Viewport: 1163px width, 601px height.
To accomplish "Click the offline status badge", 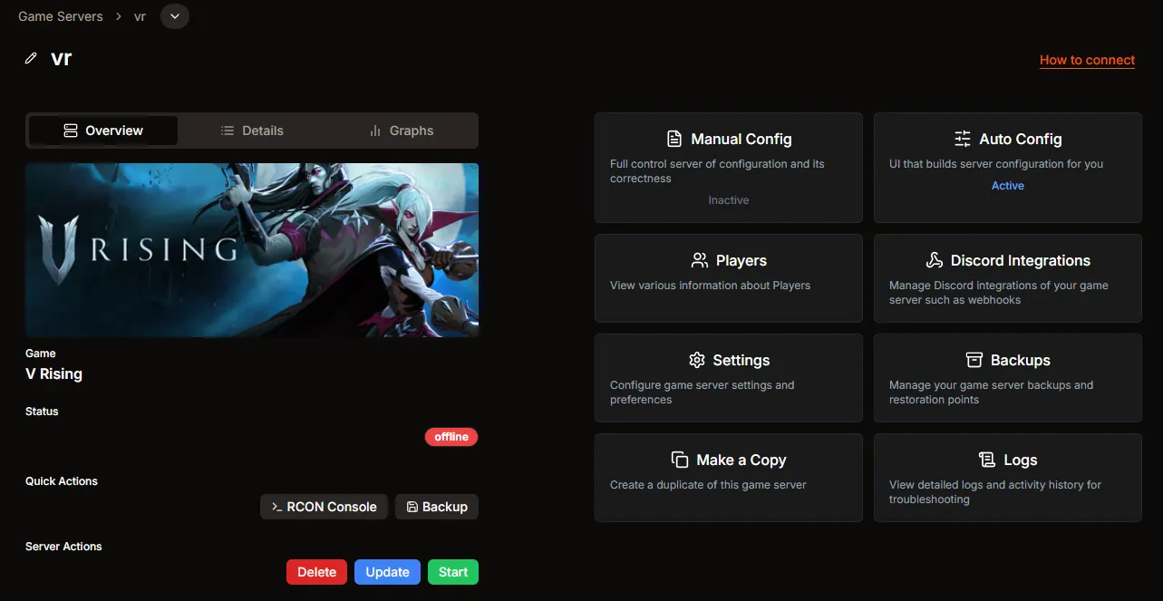I will click(451, 436).
